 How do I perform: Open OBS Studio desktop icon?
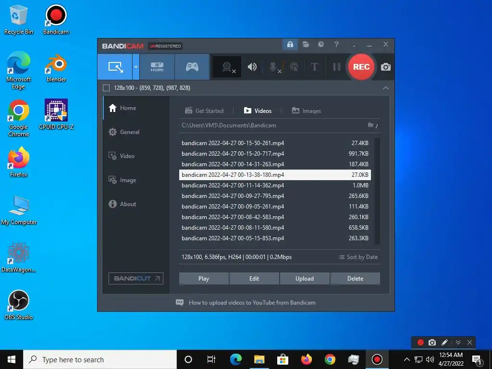point(19,305)
